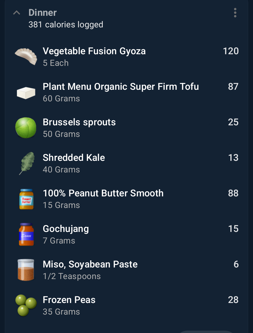Viewport: 253px width, 333px height.
Task: Tap the peanut butter jar icon
Action: pyautogui.click(x=26, y=199)
